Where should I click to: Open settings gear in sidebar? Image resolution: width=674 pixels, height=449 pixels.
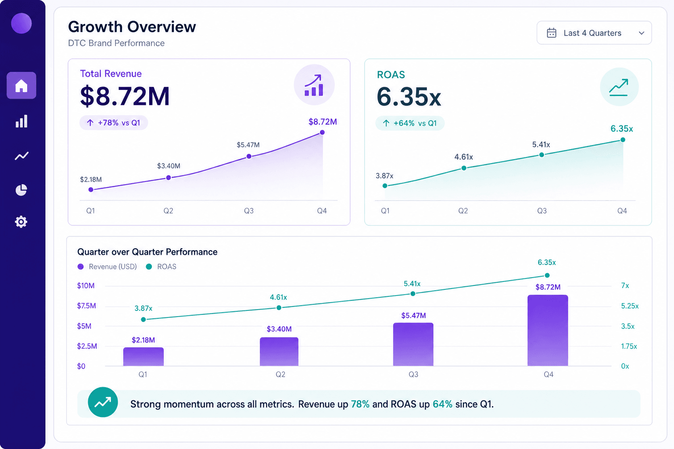21,222
